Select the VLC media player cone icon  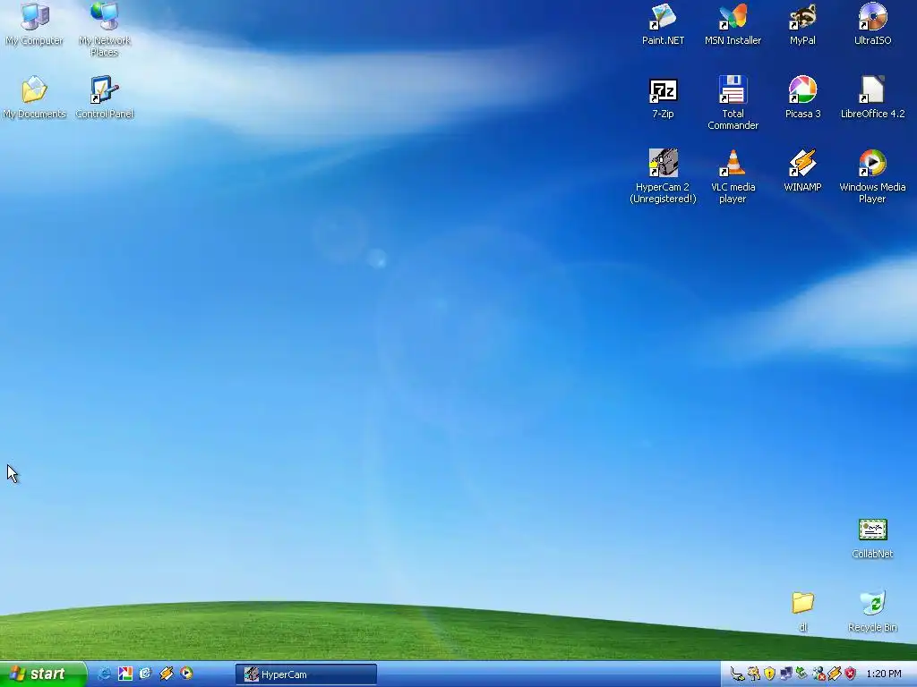pos(733,176)
